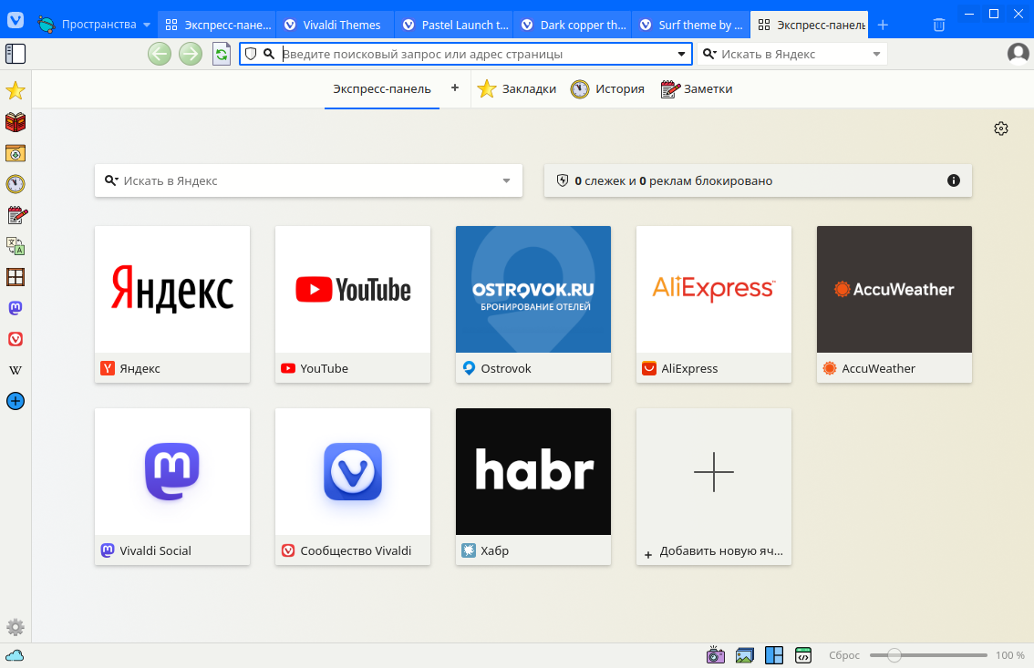
Task: Open sync cloud icon in status bar
Action: pyautogui.click(x=15, y=655)
